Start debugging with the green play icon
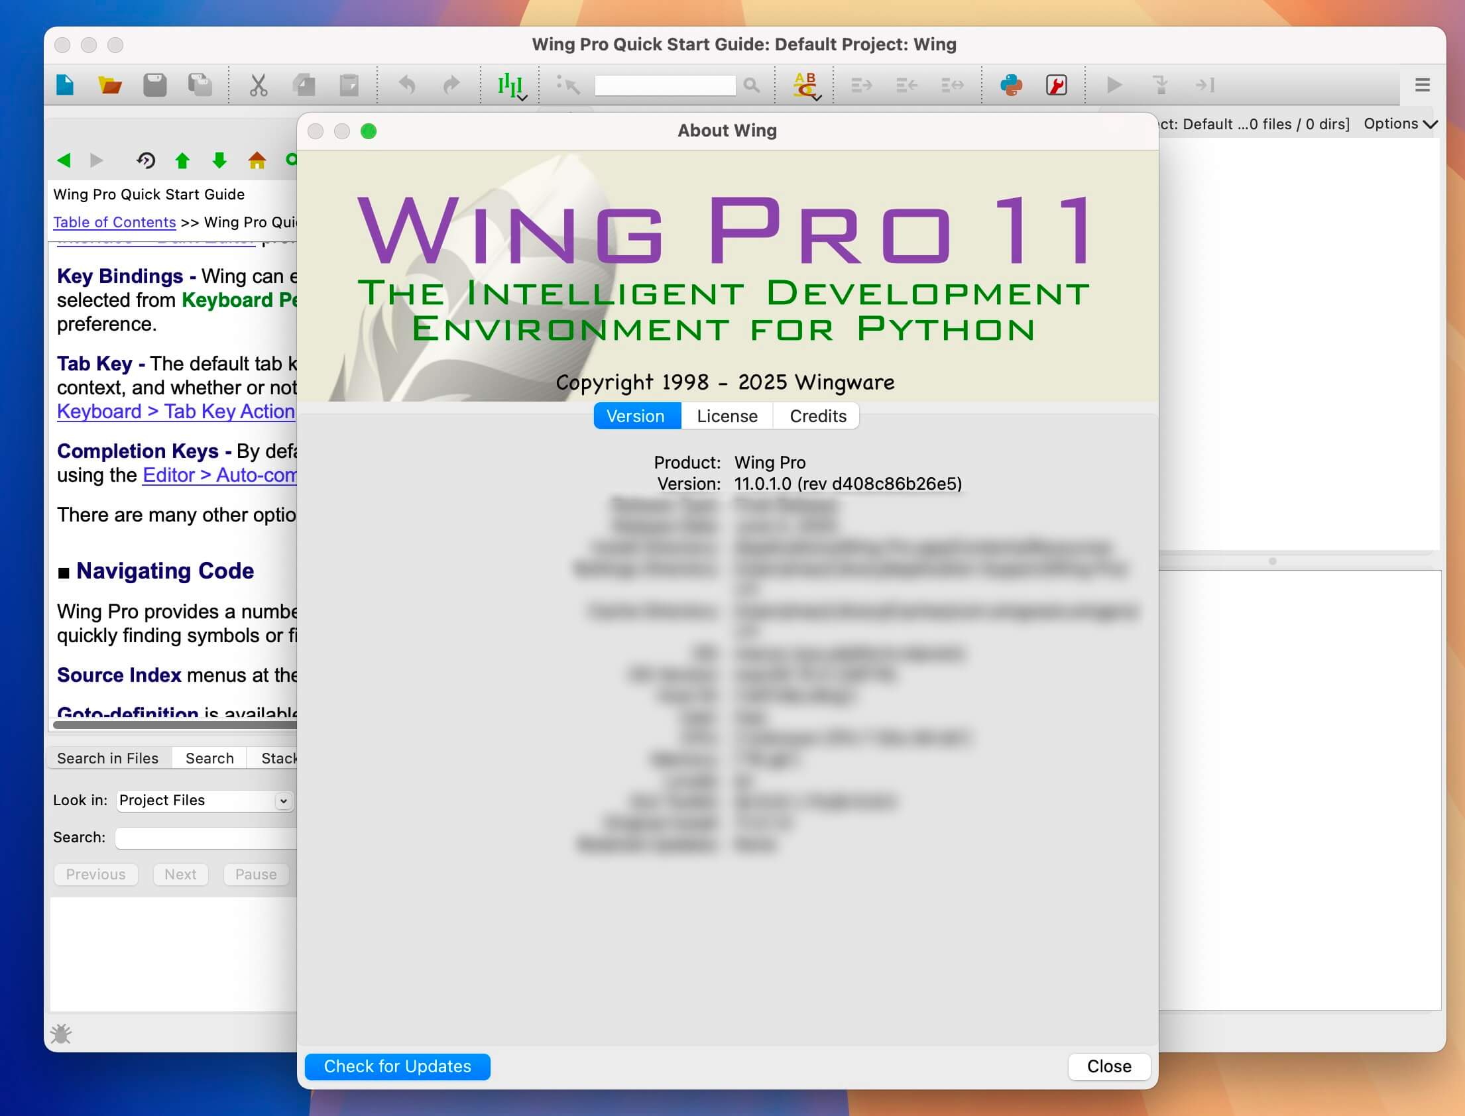 point(1114,85)
